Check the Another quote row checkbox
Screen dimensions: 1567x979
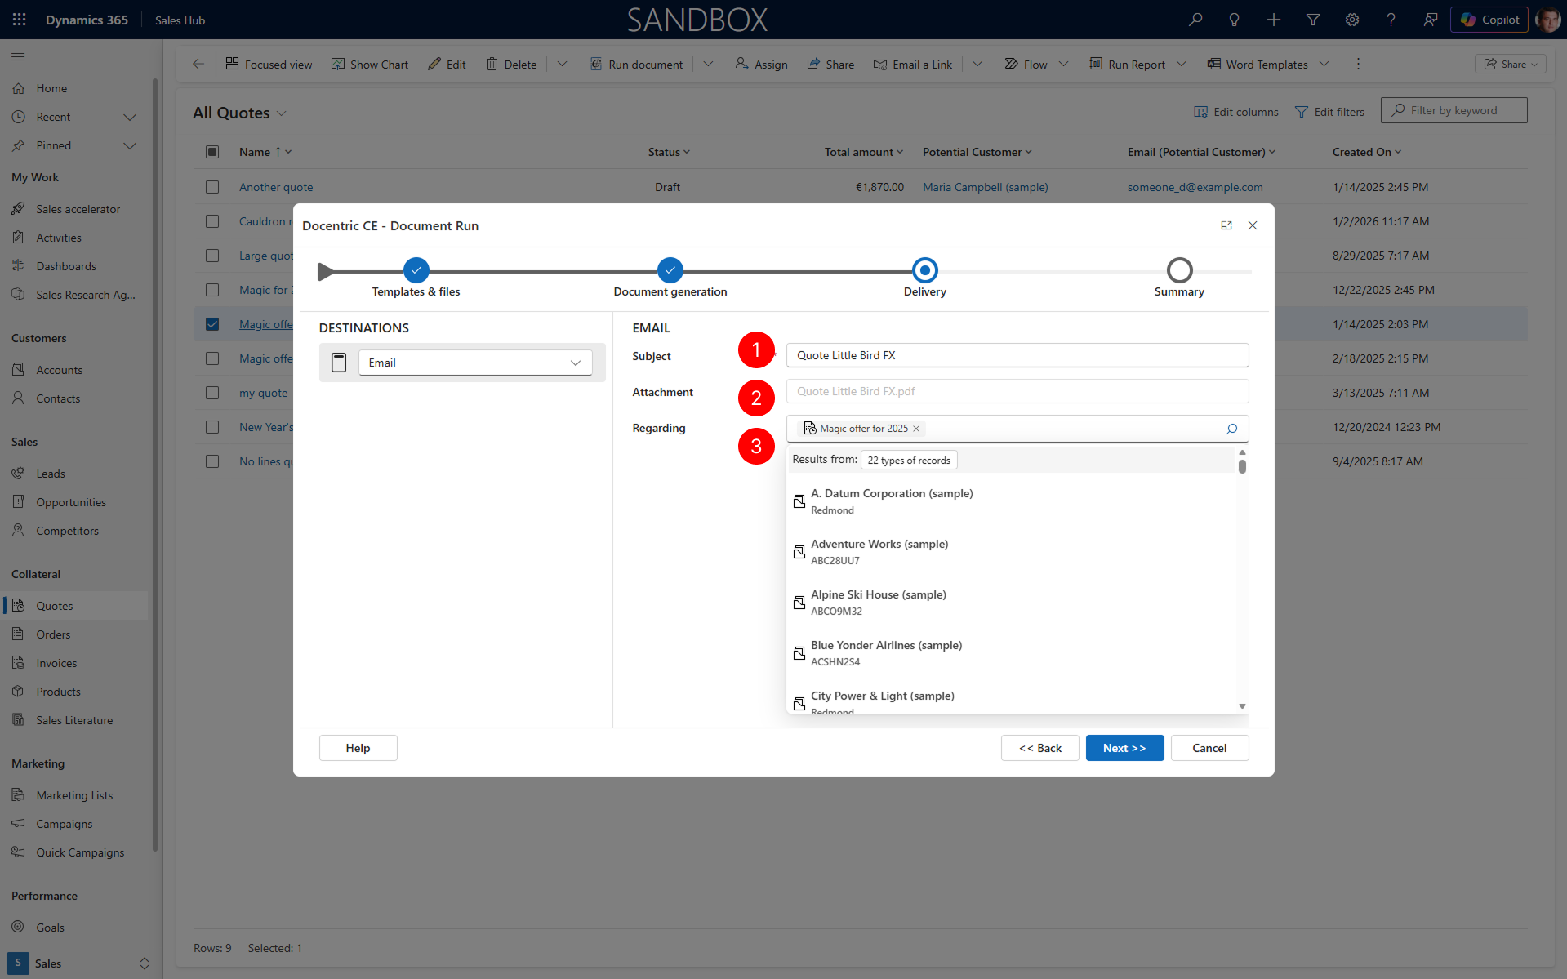pos(212,187)
